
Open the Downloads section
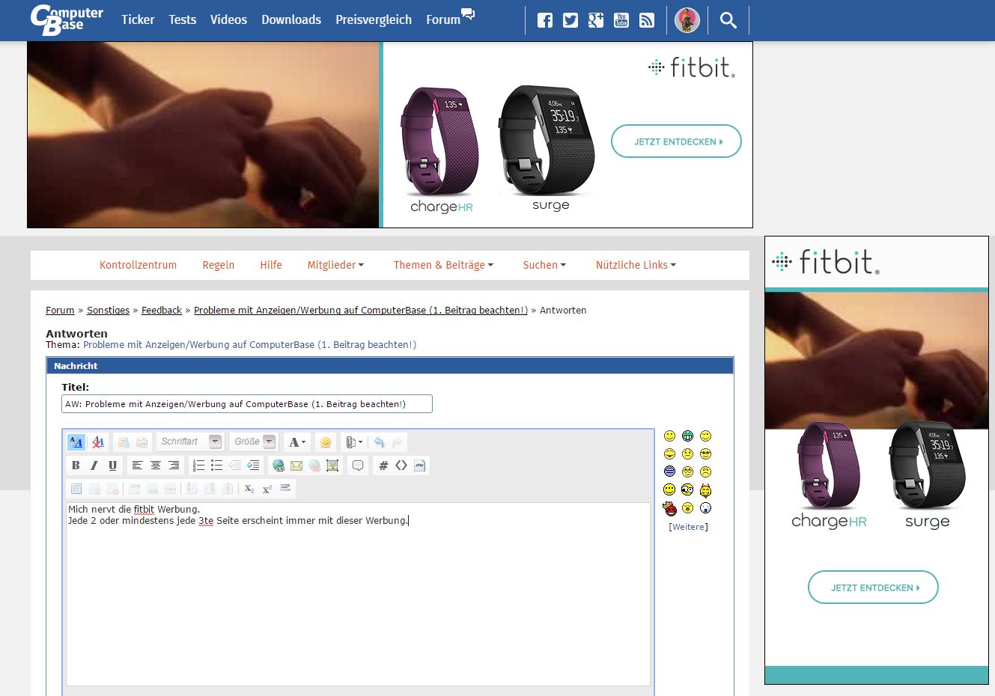coord(291,19)
